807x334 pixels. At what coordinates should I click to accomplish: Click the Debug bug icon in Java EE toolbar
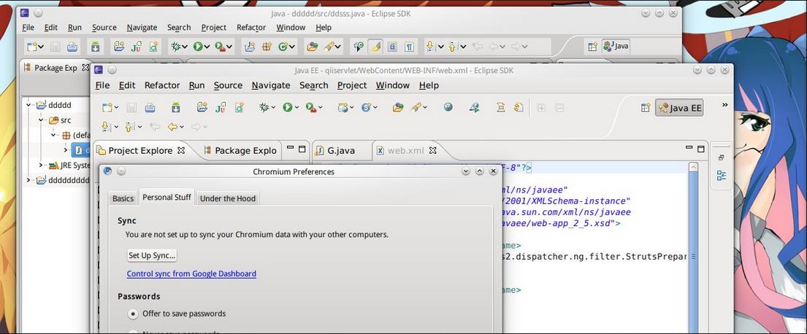[x=264, y=107]
